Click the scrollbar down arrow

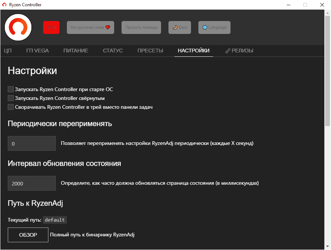pos(328,246)
